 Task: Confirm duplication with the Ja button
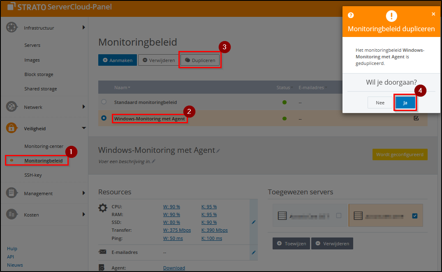click(405, 103)
